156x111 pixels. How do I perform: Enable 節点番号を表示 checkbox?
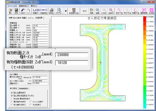pyautogui.click(x=12, y=105)
